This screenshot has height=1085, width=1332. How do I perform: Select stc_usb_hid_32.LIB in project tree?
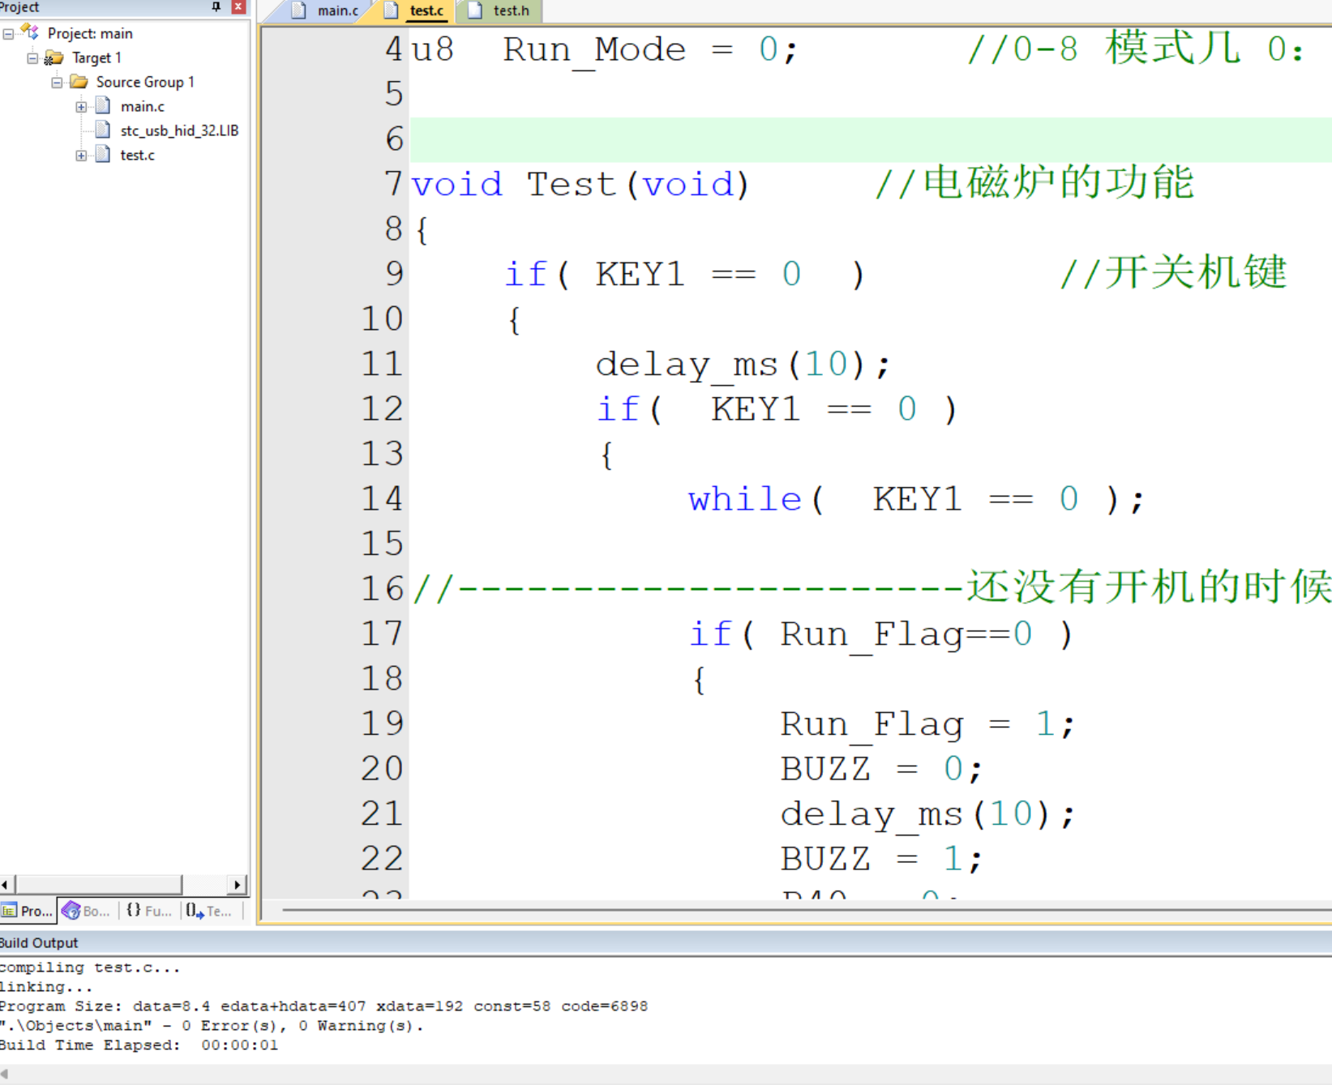179,130
